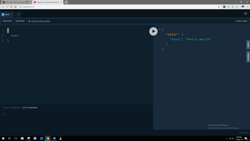Screen dimensions: 250x141
Task: Run the query with the play button
Action: tap(153, 31)
